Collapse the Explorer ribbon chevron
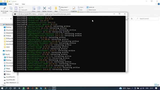Viewport: 160px width, 90px height. [x=156, y=4]
